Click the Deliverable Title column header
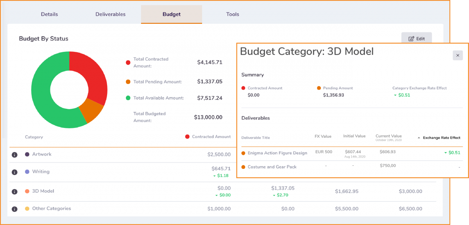This screenshot has width=469, height=225. point(255,138)
